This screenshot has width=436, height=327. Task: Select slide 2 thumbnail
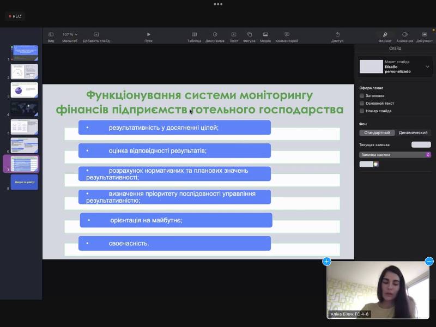pyautogui.click(x=25, y=71)
